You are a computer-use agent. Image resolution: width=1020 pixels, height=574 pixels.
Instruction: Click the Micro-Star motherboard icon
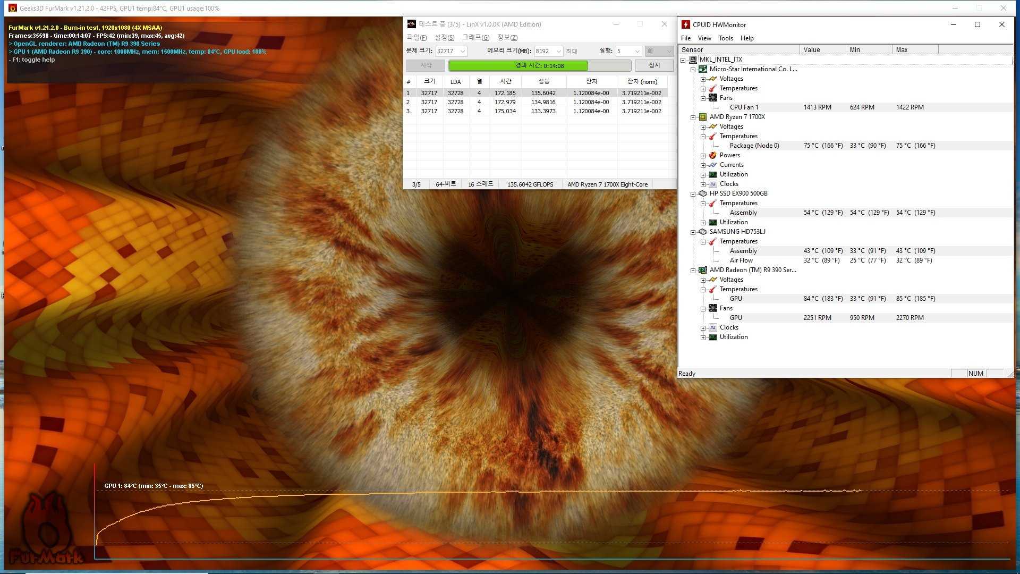[x=703, y=69]
